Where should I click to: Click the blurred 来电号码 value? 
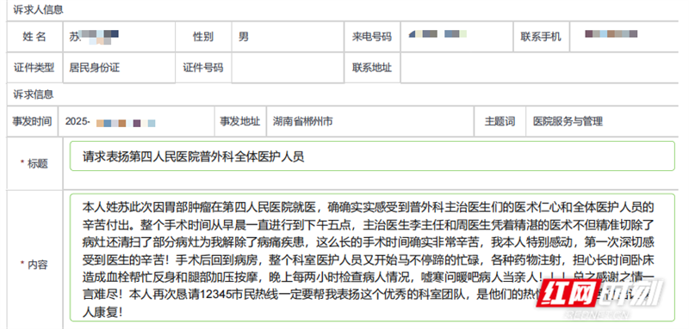[x=438, y=34]
